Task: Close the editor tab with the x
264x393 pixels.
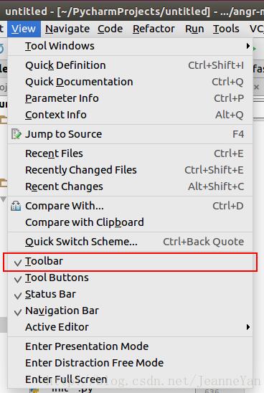Action: tap(256, 87)
